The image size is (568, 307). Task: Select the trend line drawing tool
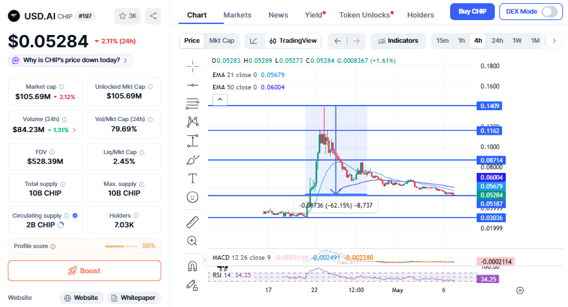point(193,85)
